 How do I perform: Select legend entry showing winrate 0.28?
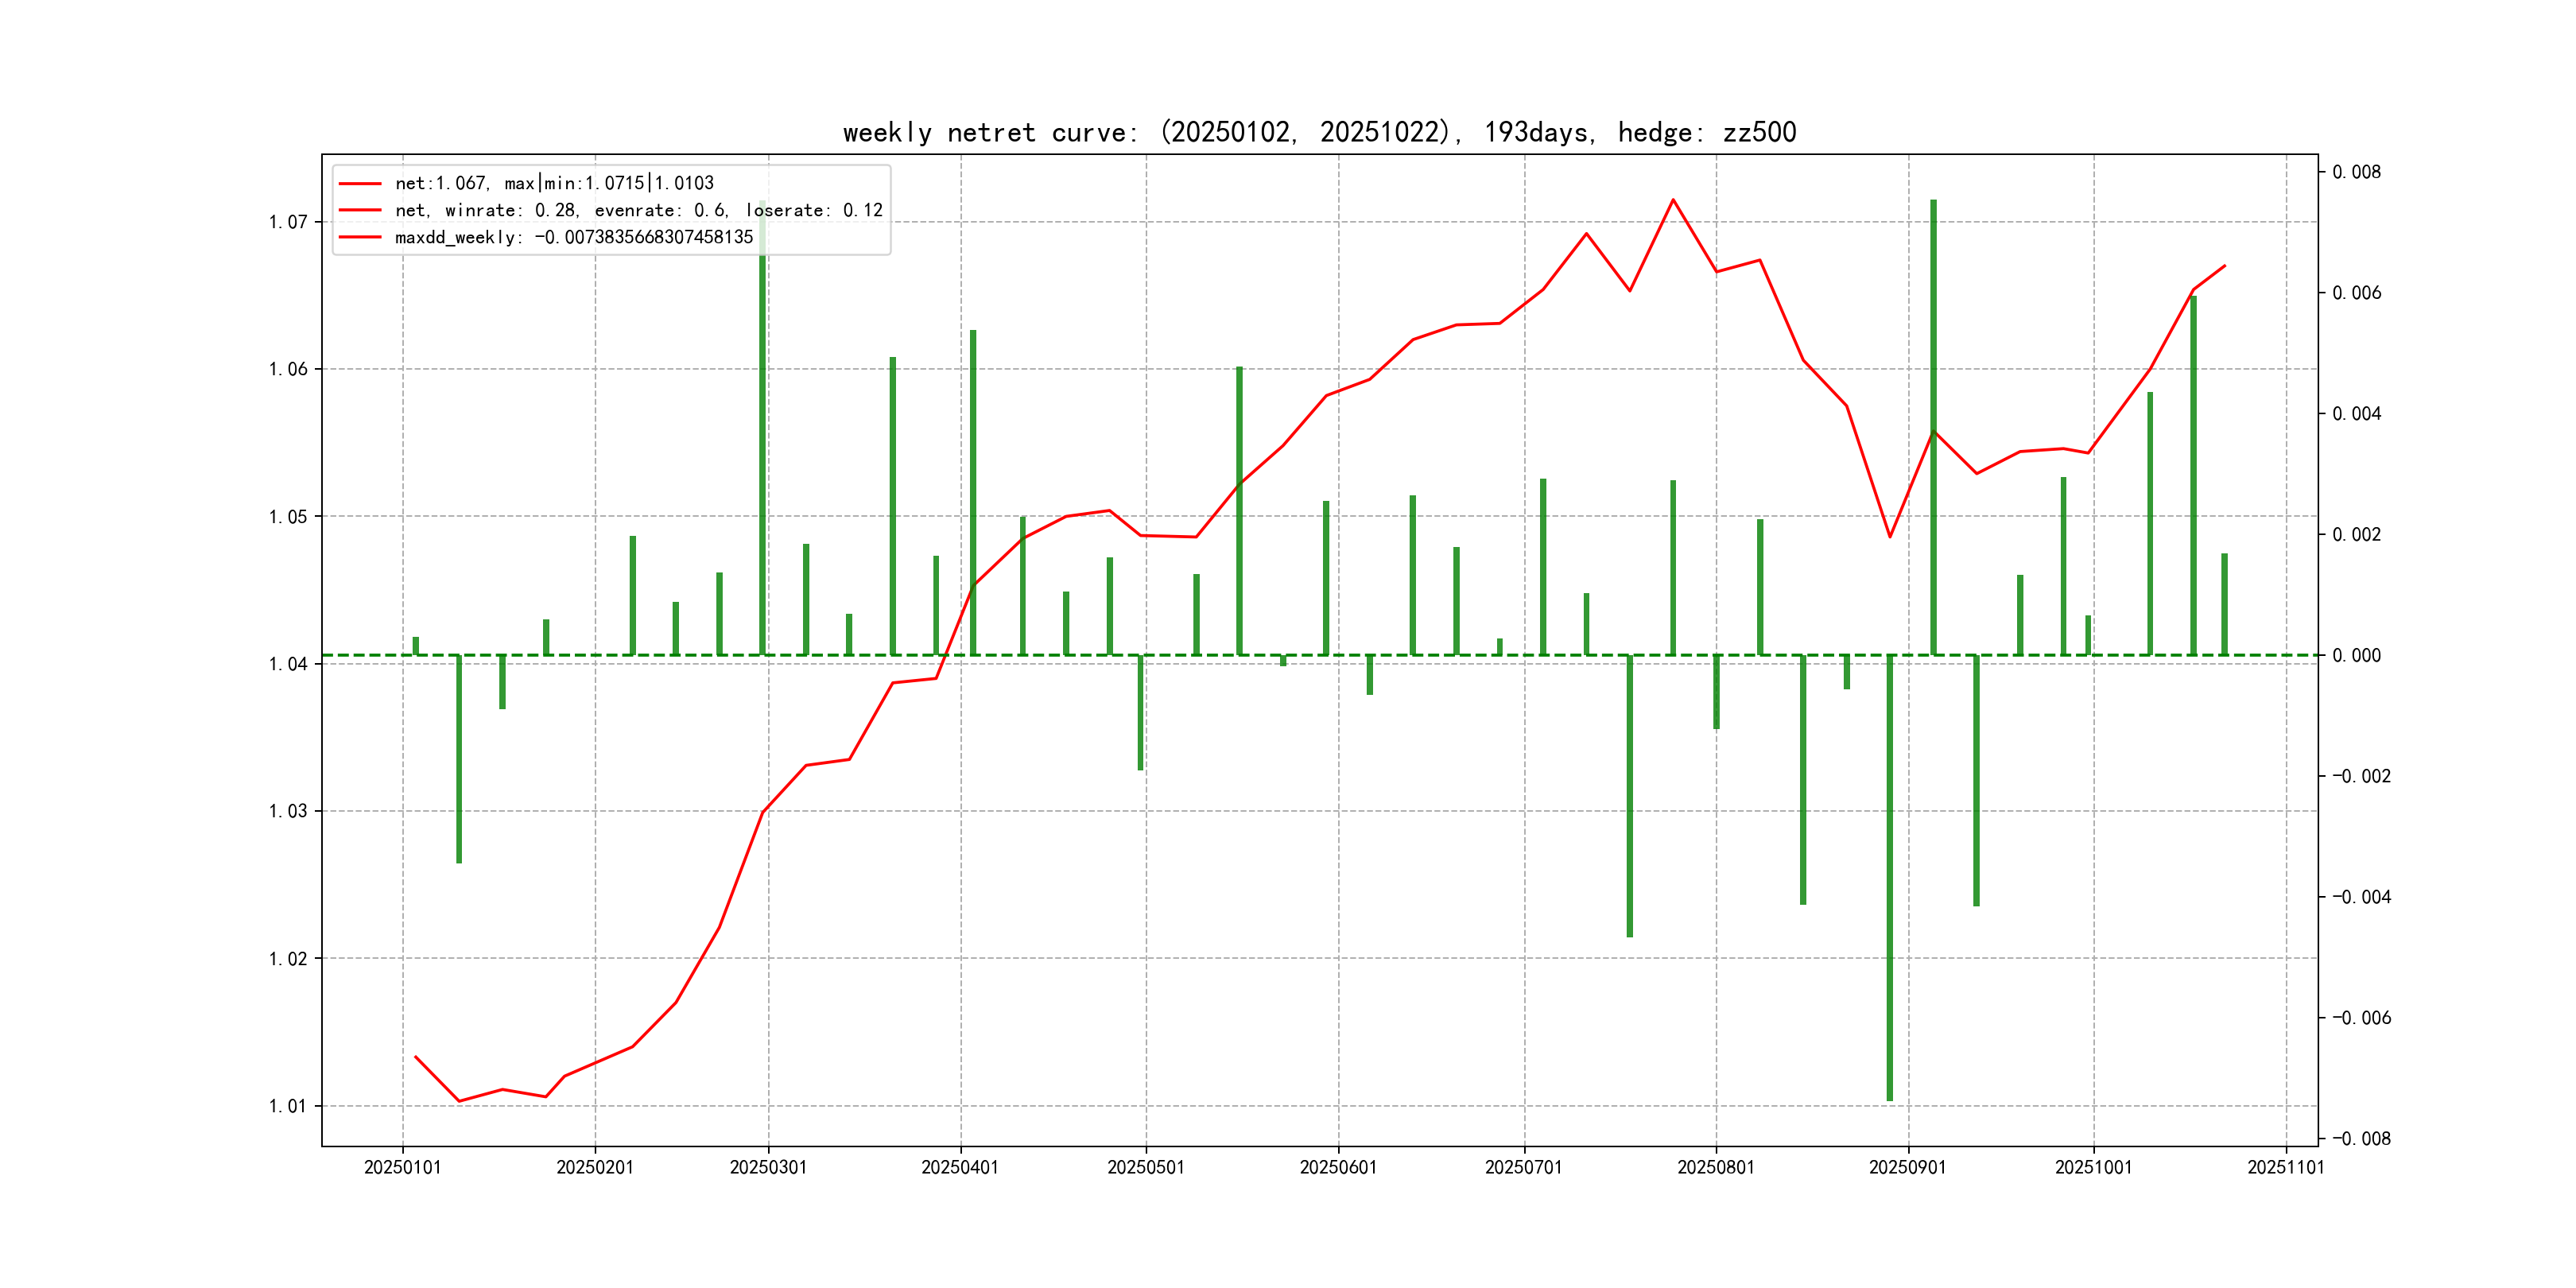pos(638,210)
